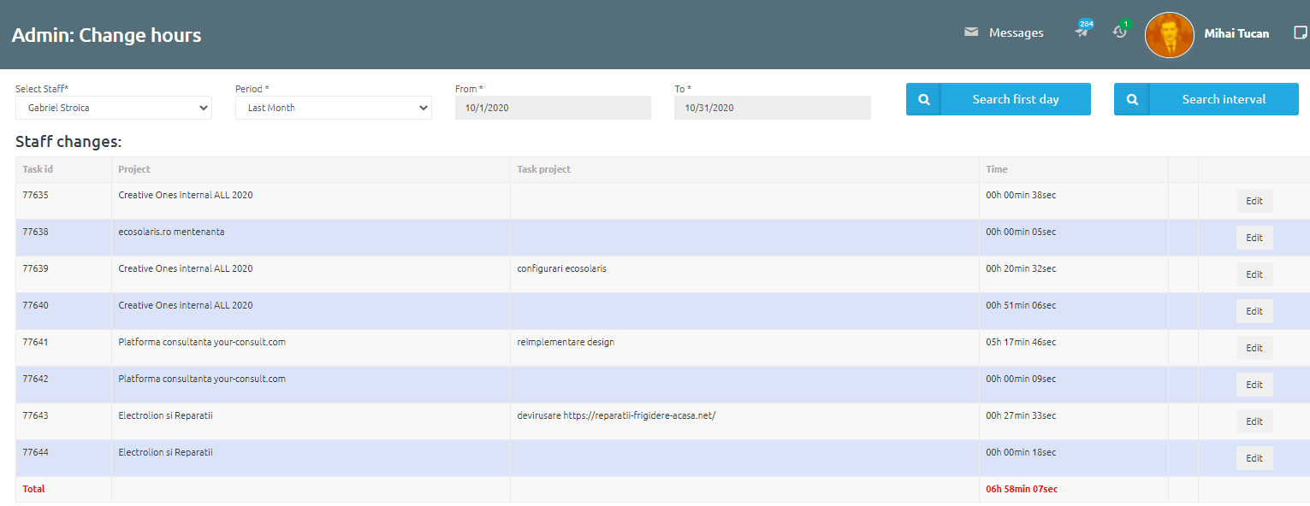This screenshot has width=1310, height=506.
Task: Click the total time 06h 58min 07sec
Action: (1022, 489)
